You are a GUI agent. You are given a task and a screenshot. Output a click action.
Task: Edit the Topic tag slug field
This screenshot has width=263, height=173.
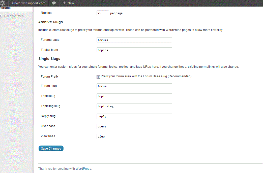tap(134, 106)
